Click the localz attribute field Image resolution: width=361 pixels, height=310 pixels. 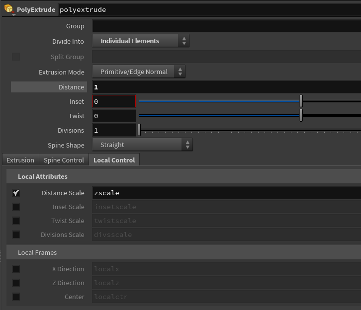[227, 283]
